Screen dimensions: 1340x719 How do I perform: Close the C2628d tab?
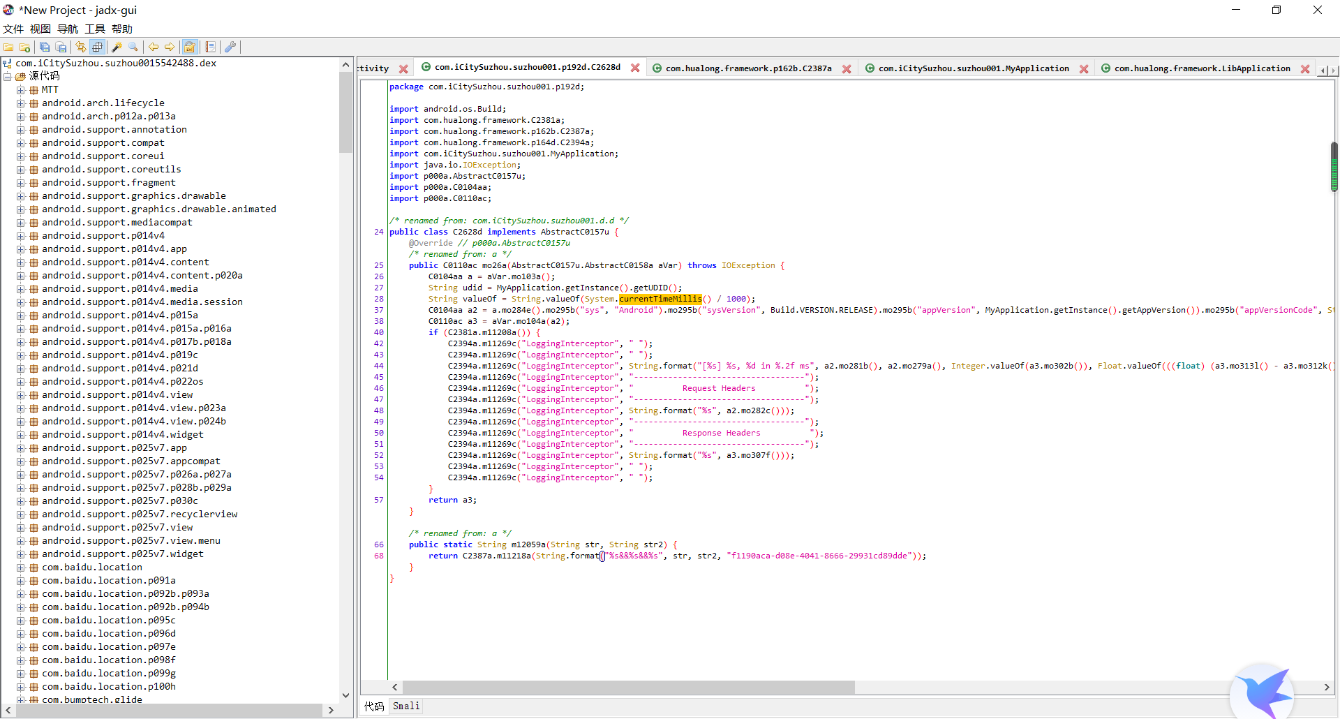pos(635,68)
